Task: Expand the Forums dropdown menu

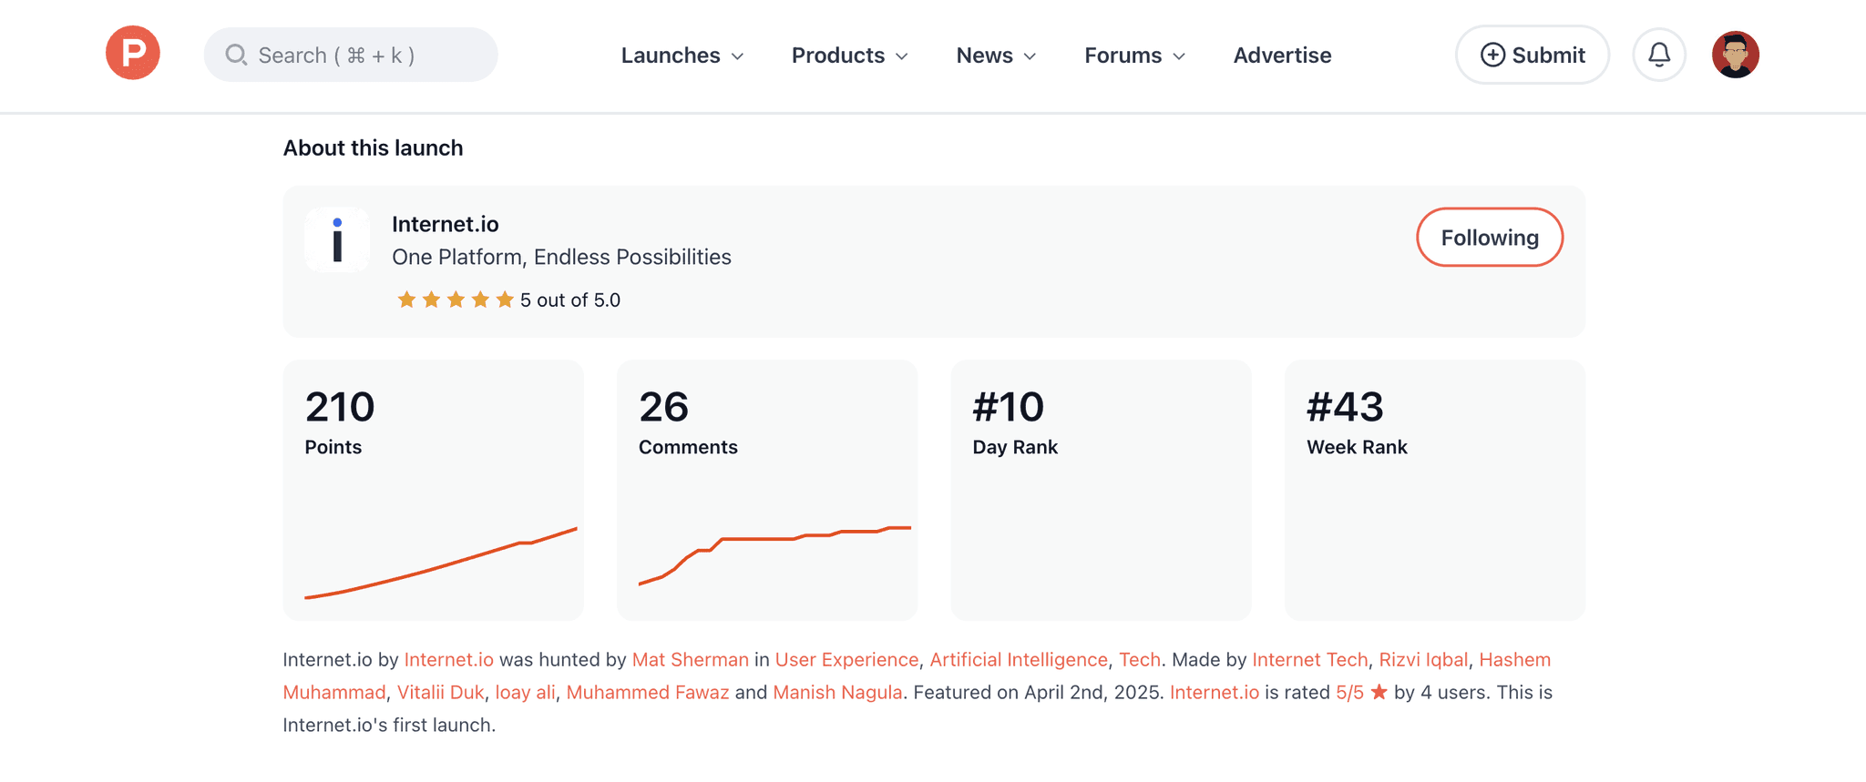Action: pos(1135,56)
